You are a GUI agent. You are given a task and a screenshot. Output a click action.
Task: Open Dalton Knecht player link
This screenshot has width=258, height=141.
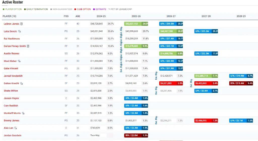[11, 83]
